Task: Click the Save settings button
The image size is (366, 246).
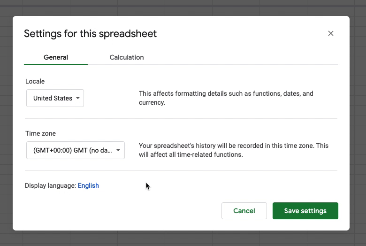Action: coord(305,211)
